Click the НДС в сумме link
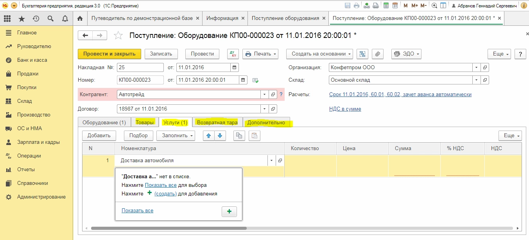 click(345, 109)
